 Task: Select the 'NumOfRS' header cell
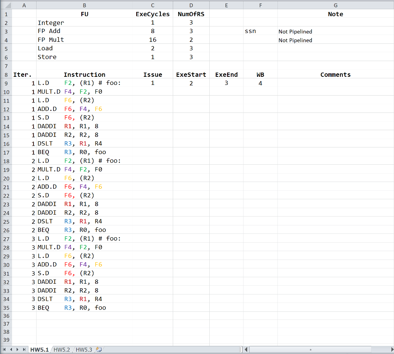(191, 14)
